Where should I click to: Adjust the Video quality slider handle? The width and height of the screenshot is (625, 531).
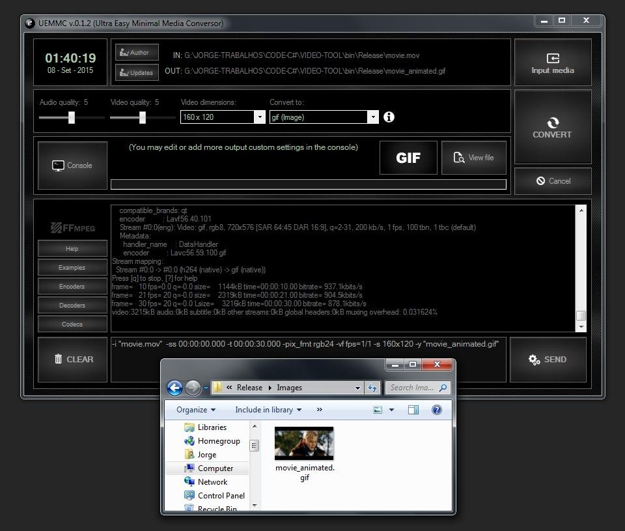click(x=143, y=117)
